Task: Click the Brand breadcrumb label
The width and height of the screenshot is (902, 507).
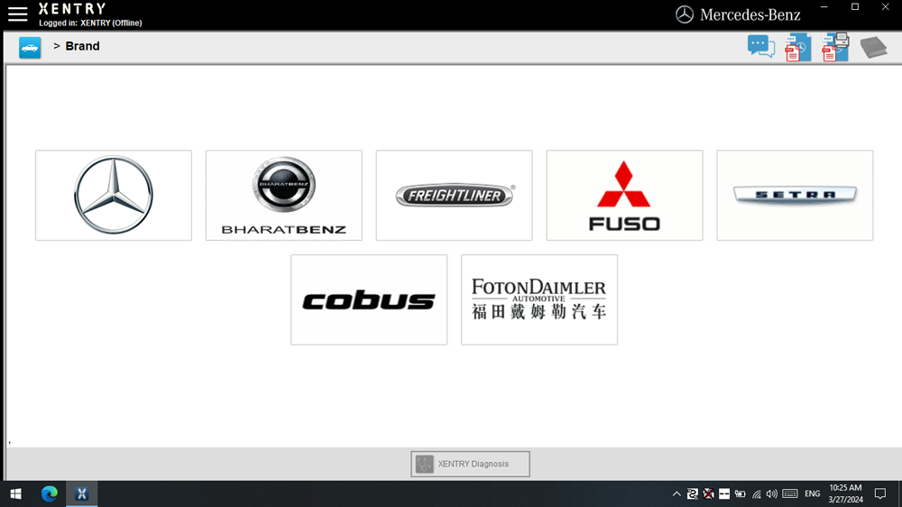Action: tap(82, 46)
